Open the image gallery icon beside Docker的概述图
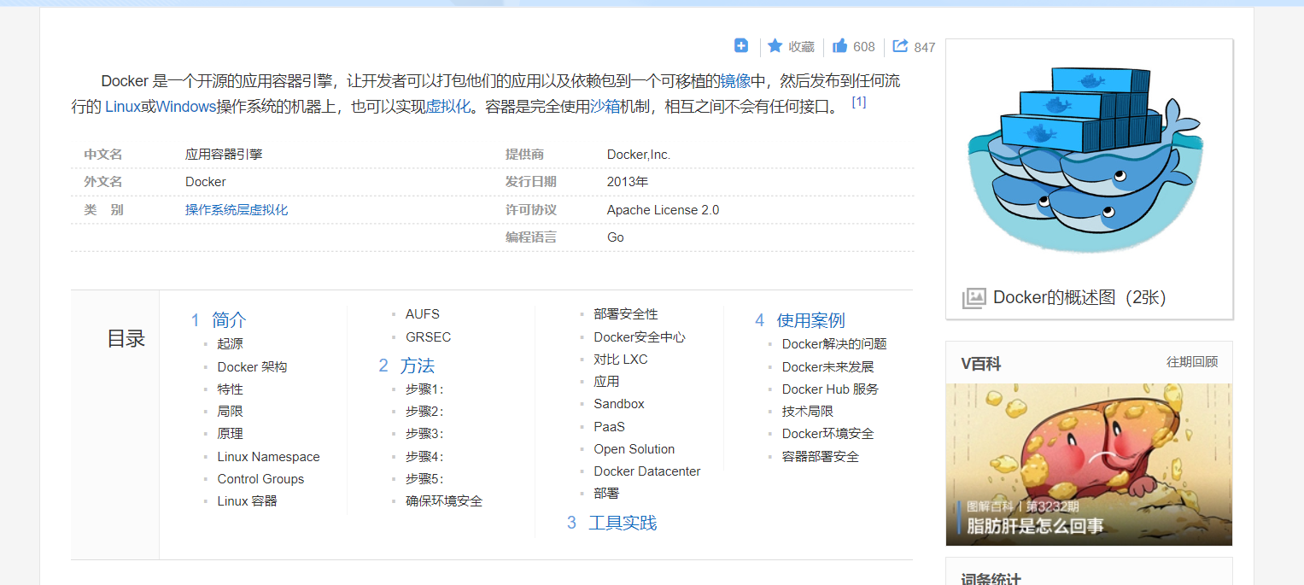Screen dimensions: 1304x585 pyautogui.click(x=974, y=298)
